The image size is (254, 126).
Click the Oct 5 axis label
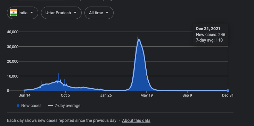click(x=65, y=95)
